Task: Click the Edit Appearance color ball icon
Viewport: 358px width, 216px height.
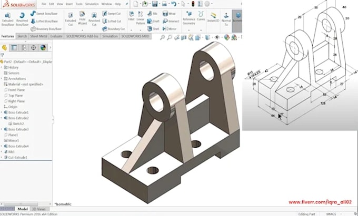Action: pos(226,37)
